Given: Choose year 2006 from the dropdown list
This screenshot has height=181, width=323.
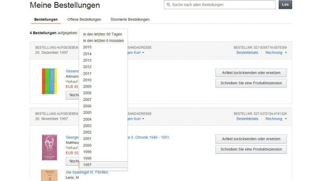Looking at the screenshot, I should coord(103,106).
